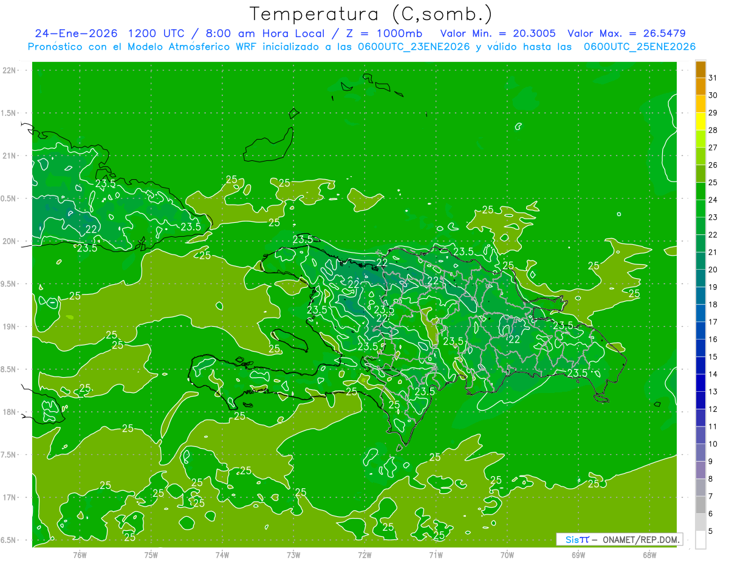Click the 'SisTT – ONAMET/REP.DOM.' credit box
Viewport: 729px width, 563px height.
(x=619, y=539)
